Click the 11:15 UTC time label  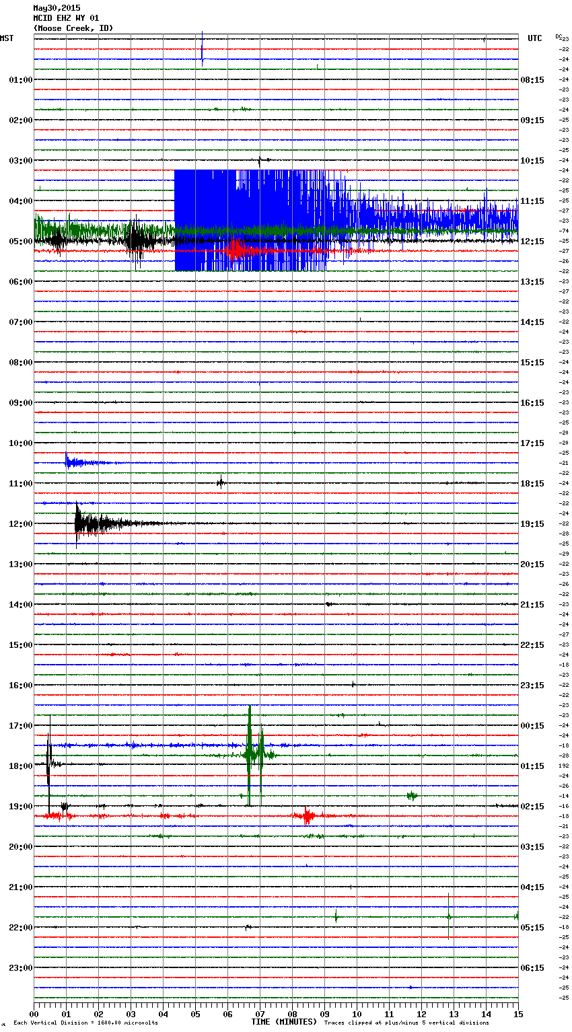coord(532,201)
